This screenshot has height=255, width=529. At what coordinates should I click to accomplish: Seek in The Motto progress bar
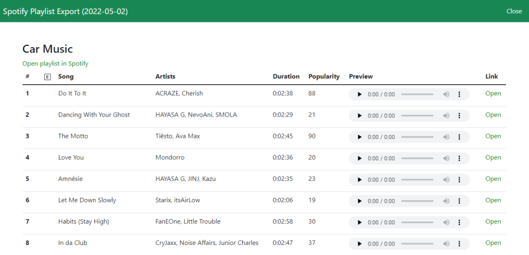pos(417,137)
